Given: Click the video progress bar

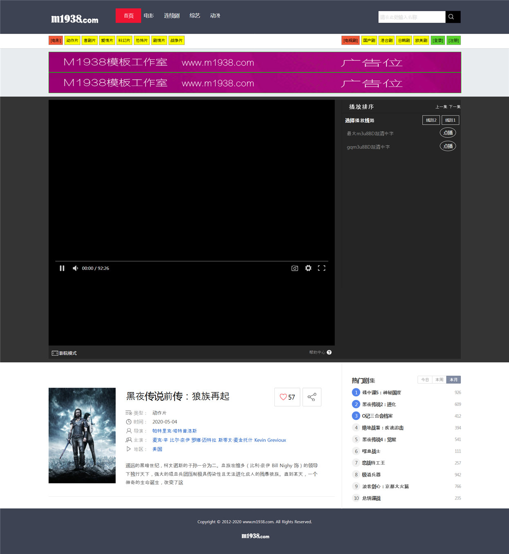Looking at the screenshot, I should point(192,261).
